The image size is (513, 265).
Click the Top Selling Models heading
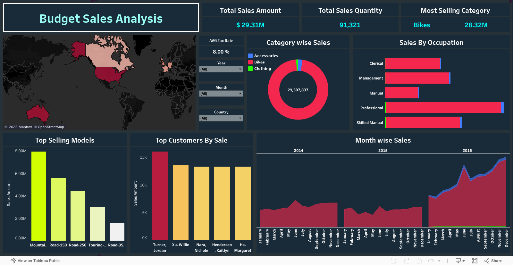pyautogui.click(x=65, y=140)
